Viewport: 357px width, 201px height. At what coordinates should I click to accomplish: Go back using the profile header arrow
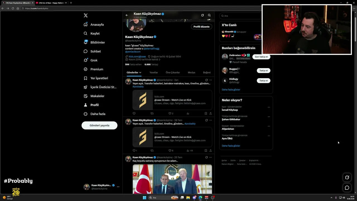tap(127, 15)
